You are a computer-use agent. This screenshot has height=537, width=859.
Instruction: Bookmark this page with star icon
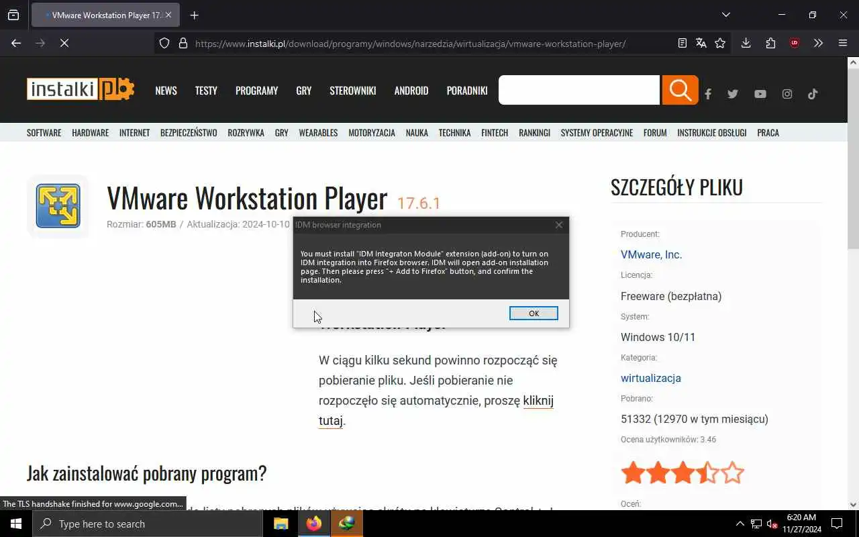coord(720,43)
